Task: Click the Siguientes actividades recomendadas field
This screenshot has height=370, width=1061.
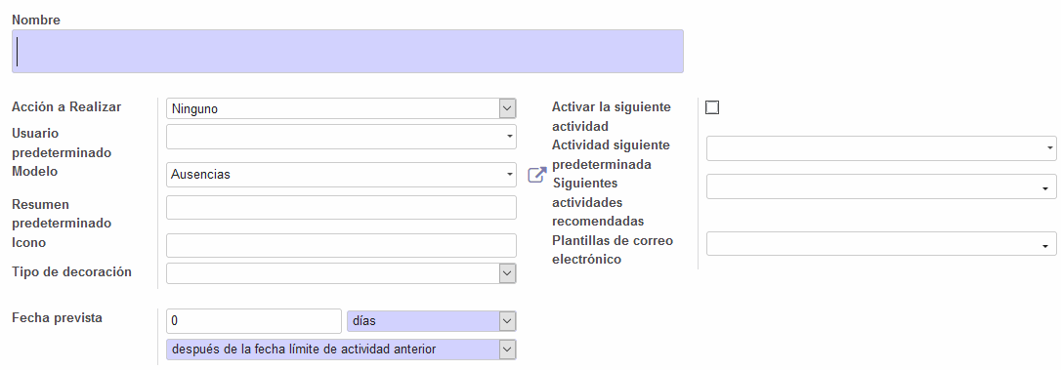Action: tap(881, 186)
